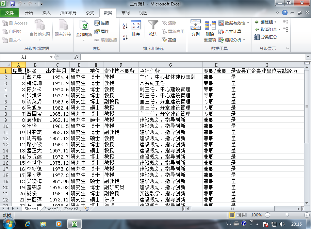Expand the Name Box dropdown
The image size is (311, 229).
click(x=51, y=57)
